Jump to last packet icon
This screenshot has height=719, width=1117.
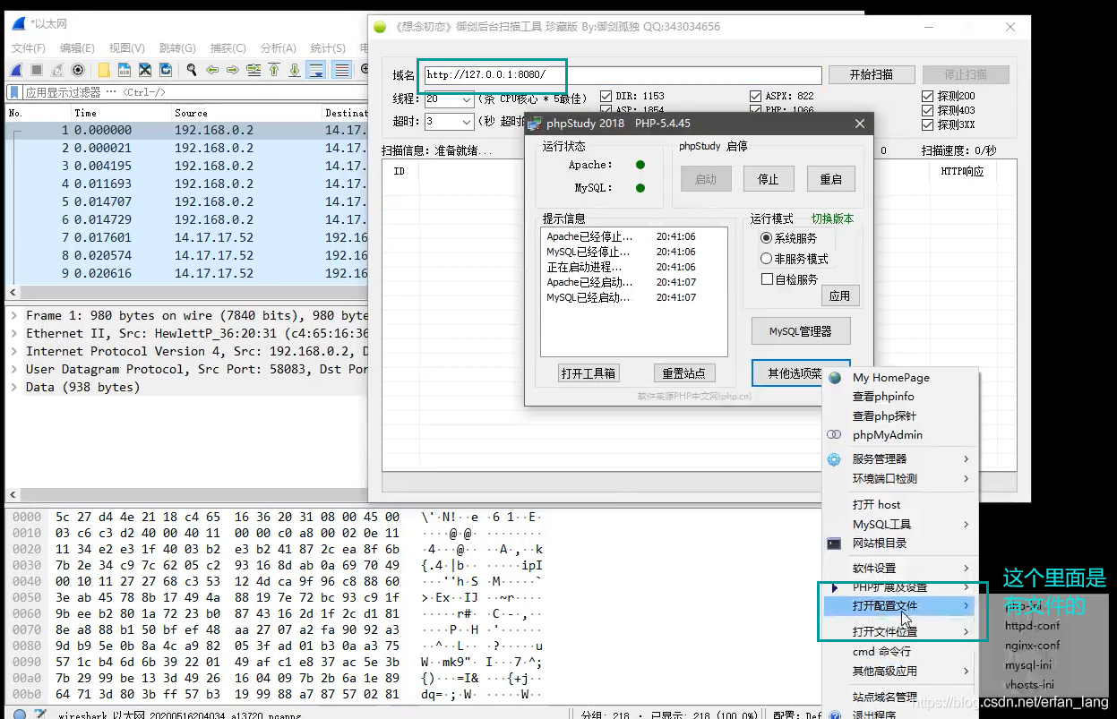pos(295,69)
